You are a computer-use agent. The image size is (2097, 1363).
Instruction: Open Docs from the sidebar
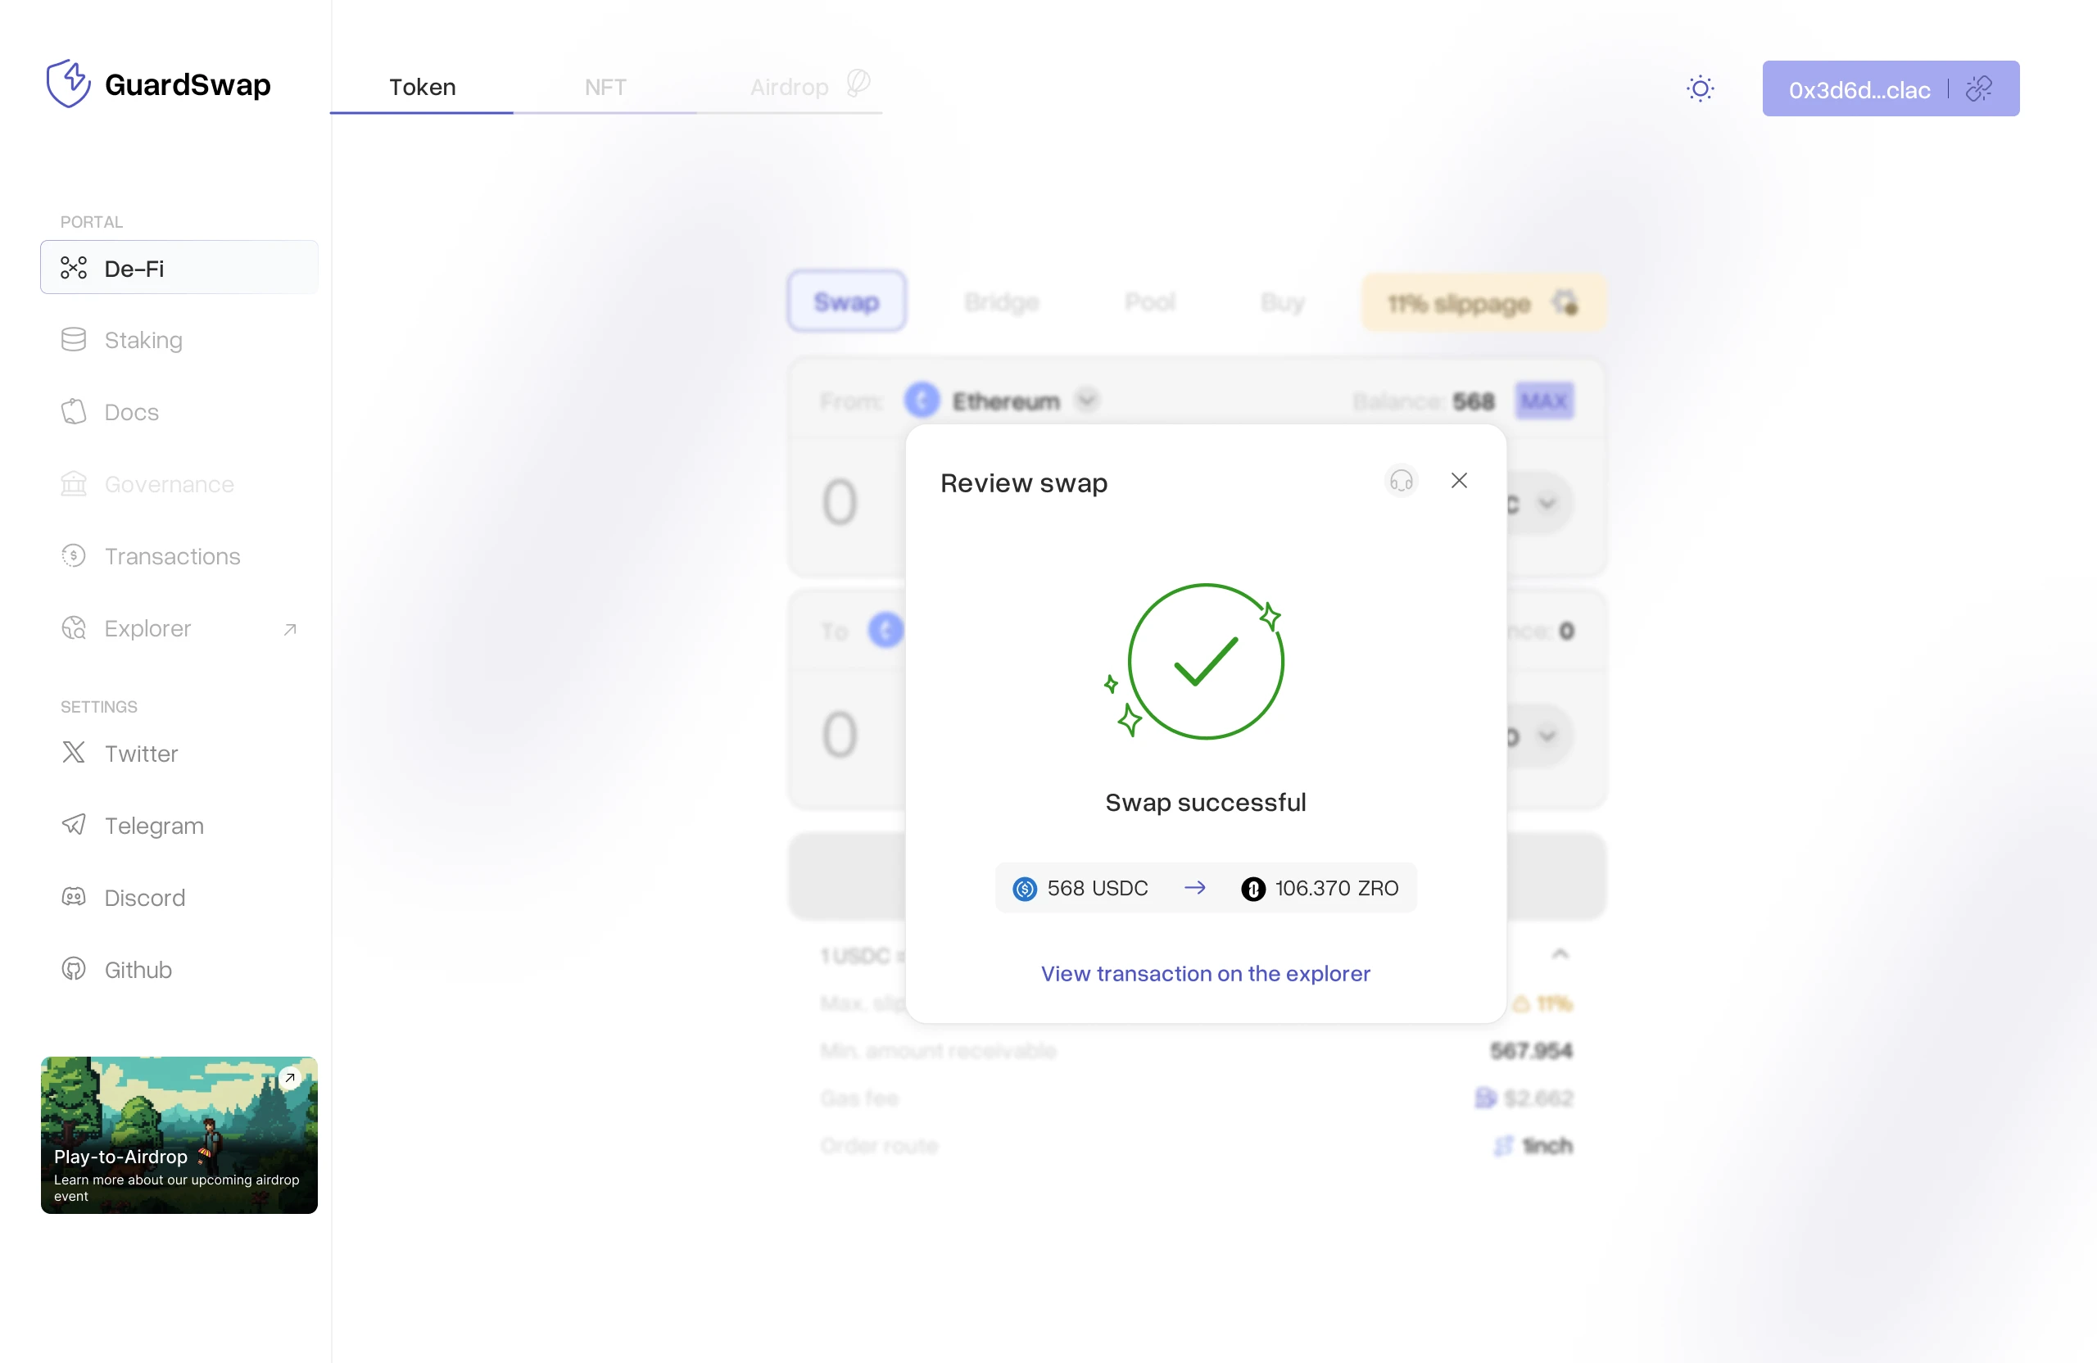coord(179,412)
